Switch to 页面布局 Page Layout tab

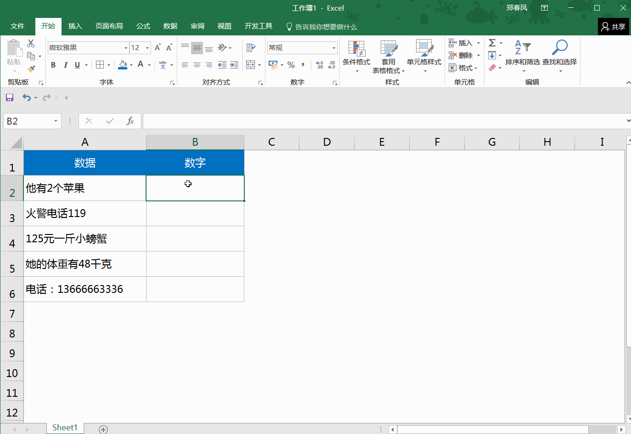coord(109,26)
